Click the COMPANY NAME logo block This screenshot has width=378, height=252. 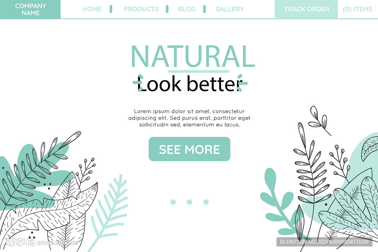point(30,9)
